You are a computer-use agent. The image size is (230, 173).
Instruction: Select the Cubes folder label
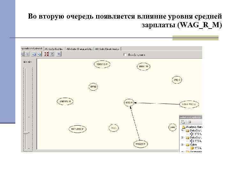click(194, 144)
